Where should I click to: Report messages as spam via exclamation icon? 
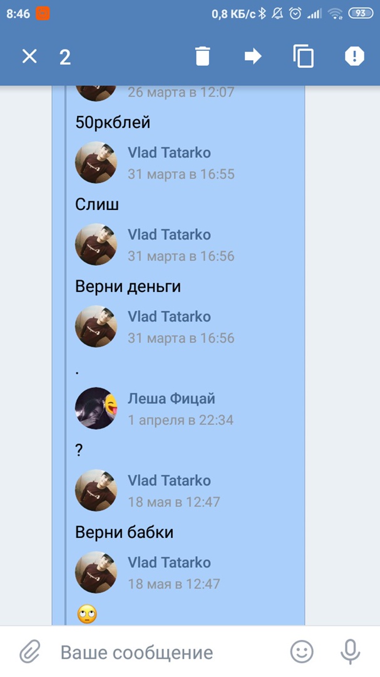point(354,56)
